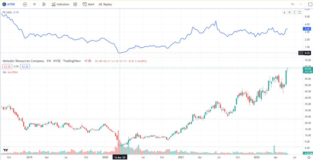Add a compare symbol with the plus icon
Screen dimensions: 313x160
(x=25, y=4)
